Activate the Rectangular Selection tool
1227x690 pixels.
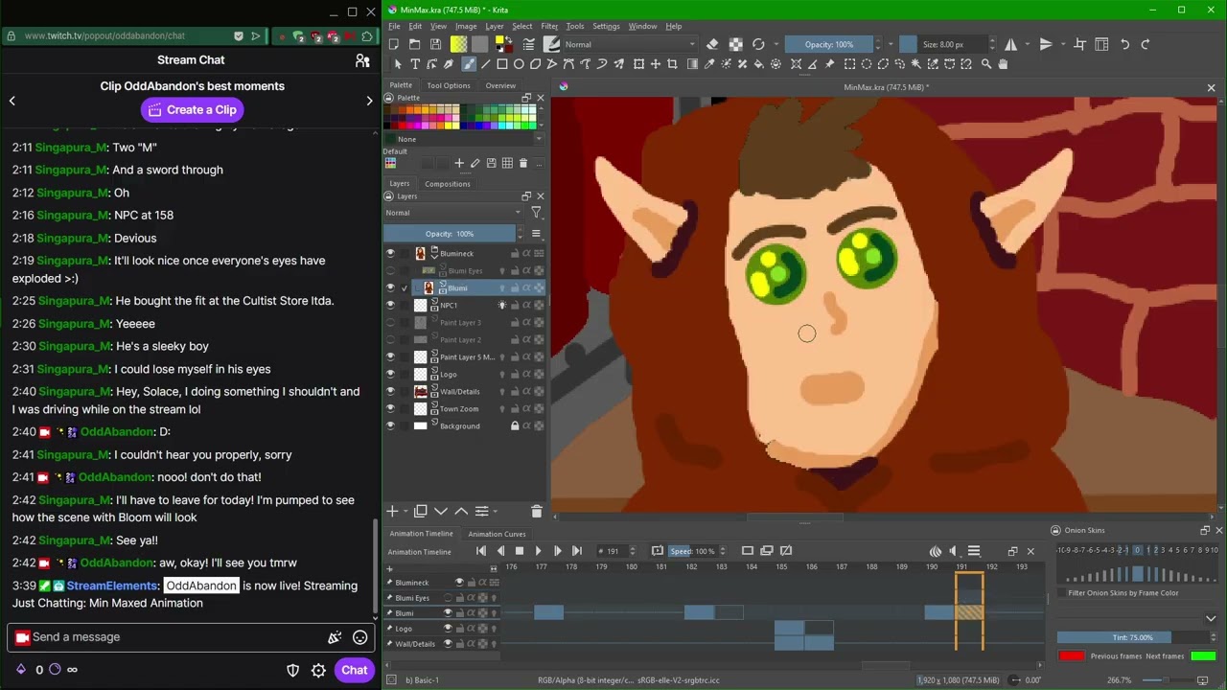pos(849,64)
